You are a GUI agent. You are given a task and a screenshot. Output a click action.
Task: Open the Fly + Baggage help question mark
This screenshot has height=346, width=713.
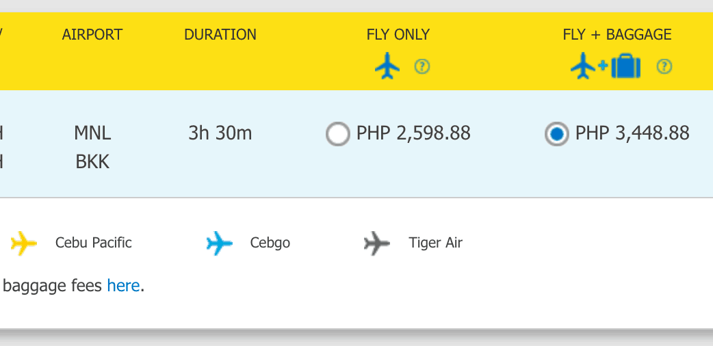click(664, 66)
